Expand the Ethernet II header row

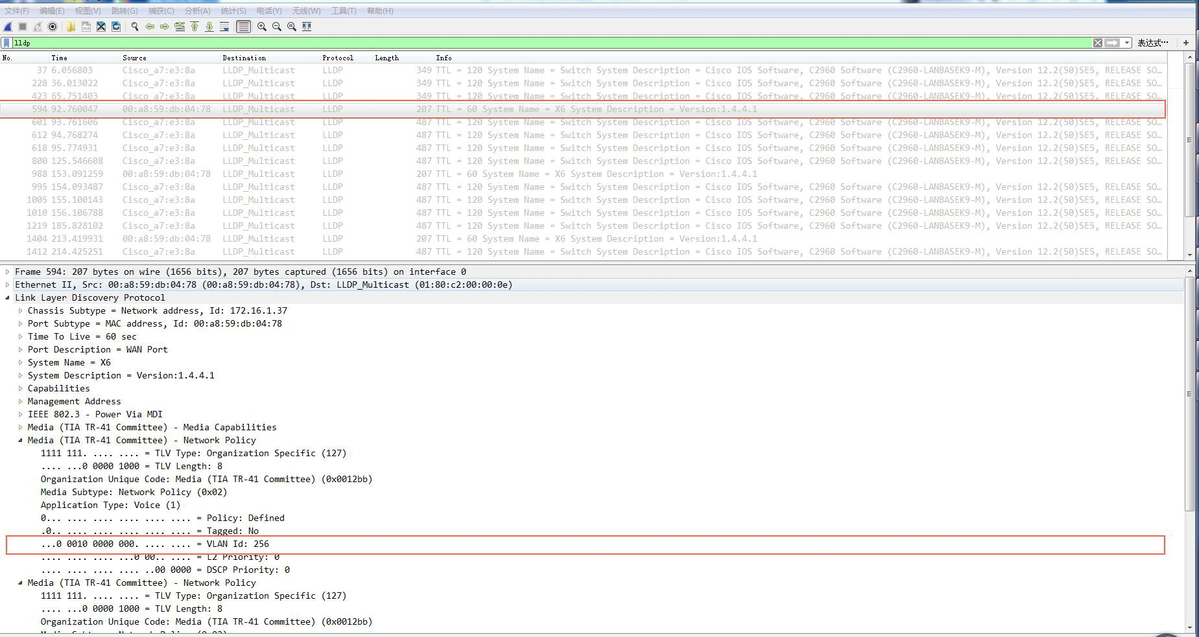pyautogui.click(x=8, y=284)
